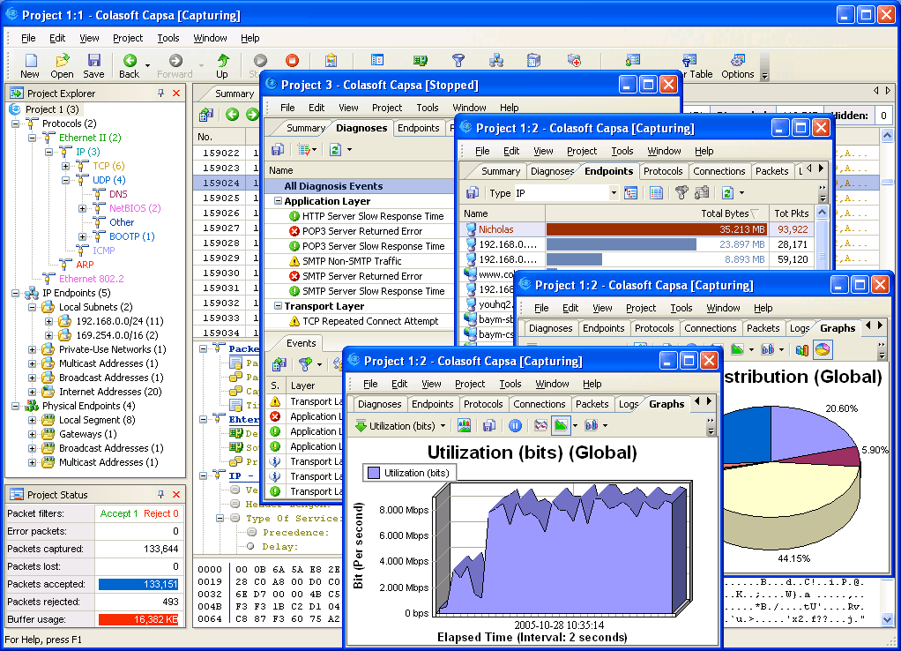Viewport: 901px width, 651px height.
Task: Click the clipboard icon right of Stop button
Action: pos(331,60)
